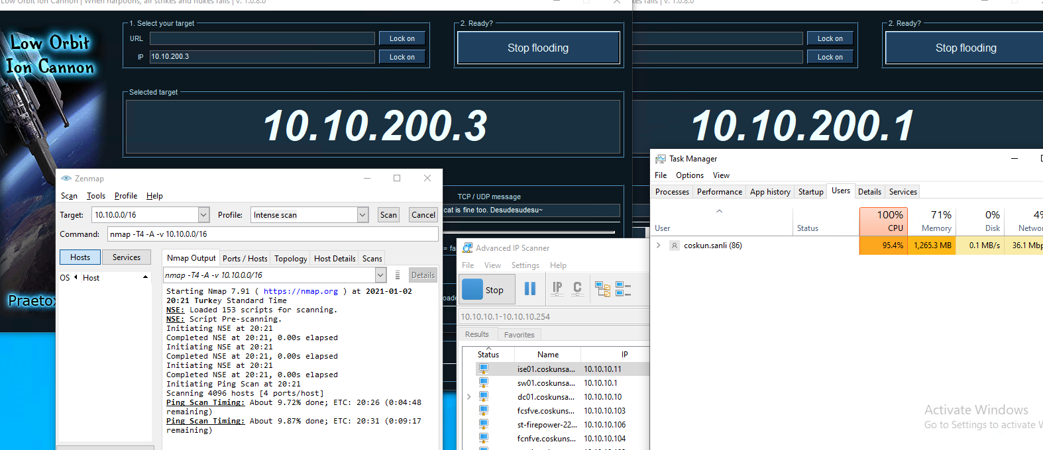
Task: Click the Zenmap eye icon in title bar
Action: tap(66, 179)
